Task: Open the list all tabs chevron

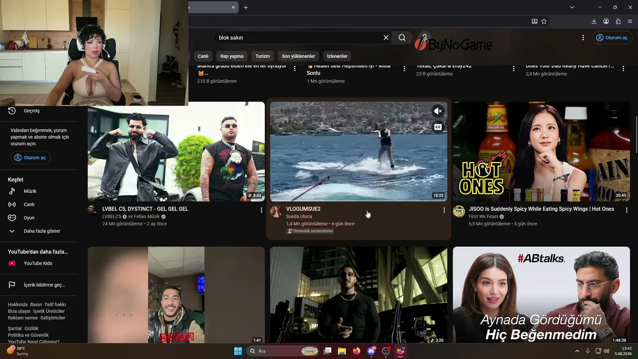Action: (572, 7)
